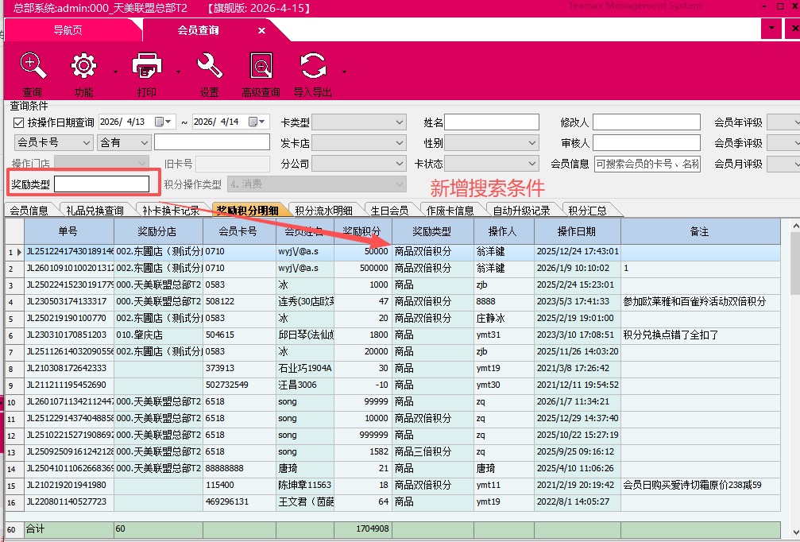
Task: Open the 含有 condition dropdown
Action: (x=144, y=142)
